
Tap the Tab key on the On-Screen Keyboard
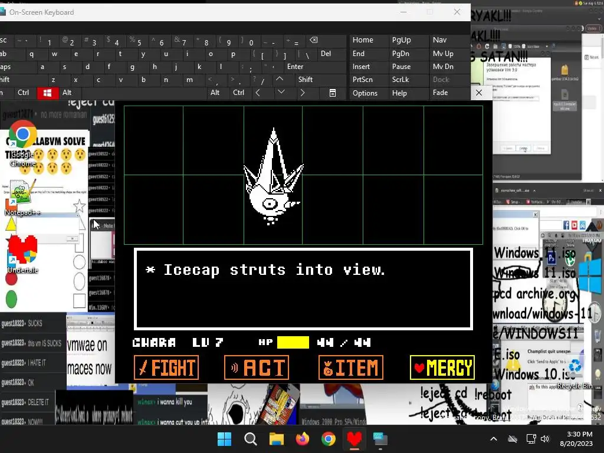click(x=7, y=54)
